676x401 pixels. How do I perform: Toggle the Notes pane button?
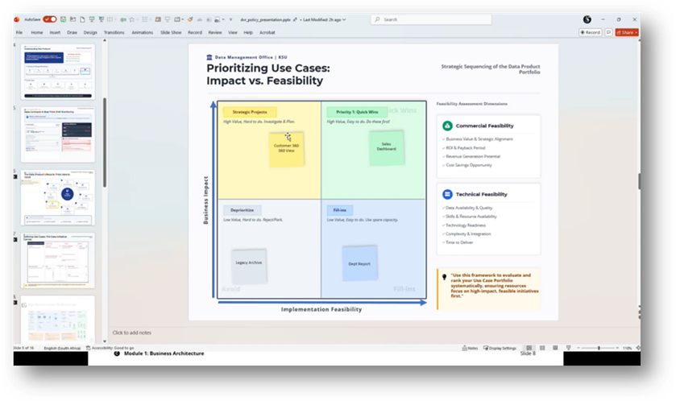470,348
